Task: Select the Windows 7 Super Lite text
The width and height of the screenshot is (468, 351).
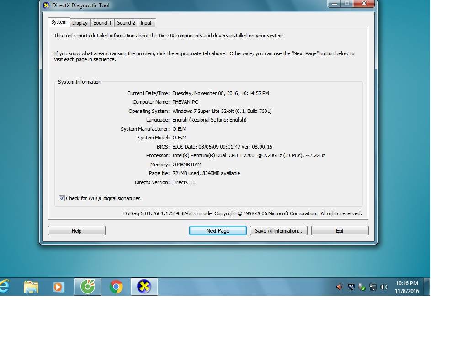Action: (x=222, y=111)
